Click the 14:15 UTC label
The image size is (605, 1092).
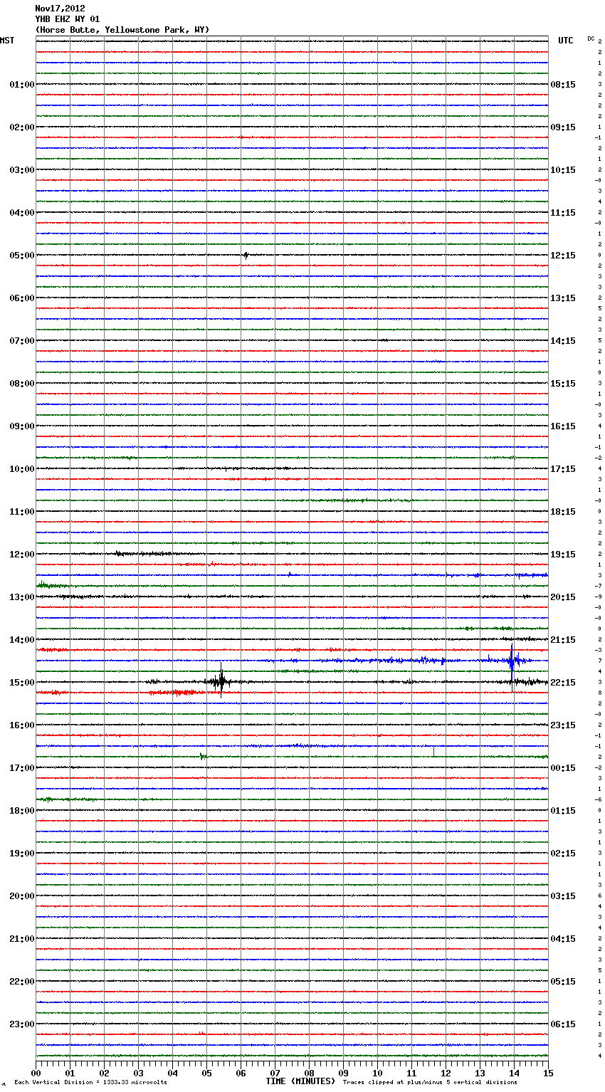pyautogui.click(x=563, y=341)
